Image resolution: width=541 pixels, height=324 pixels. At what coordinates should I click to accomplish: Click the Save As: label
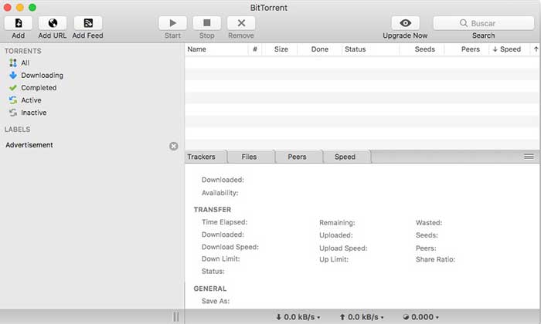(x=216, y=301)
